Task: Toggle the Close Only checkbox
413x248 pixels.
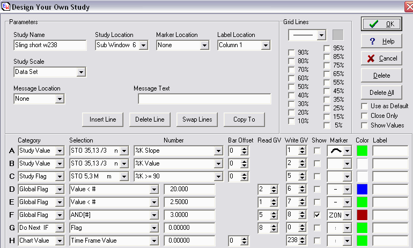Action: pos(365,116)
